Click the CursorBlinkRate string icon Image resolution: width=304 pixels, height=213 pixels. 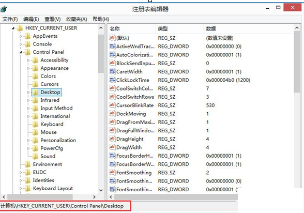[x=112, y=105]
